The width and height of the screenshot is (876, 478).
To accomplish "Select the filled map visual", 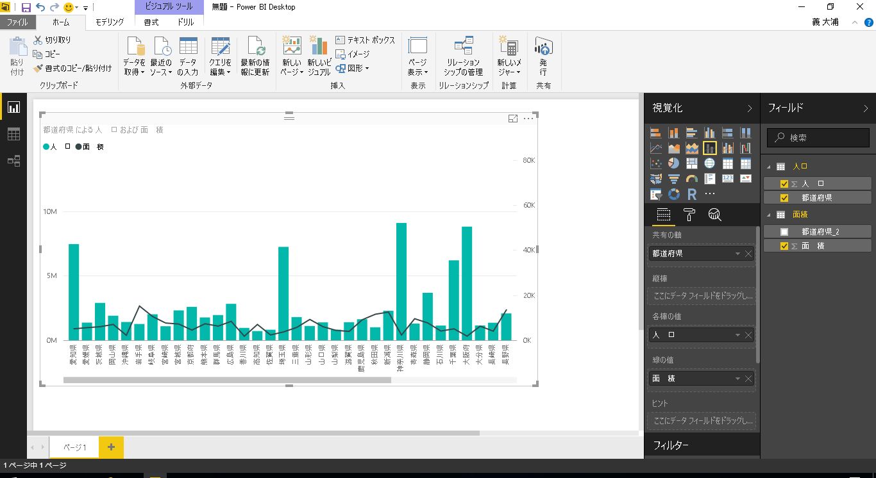I will (655, 179).
